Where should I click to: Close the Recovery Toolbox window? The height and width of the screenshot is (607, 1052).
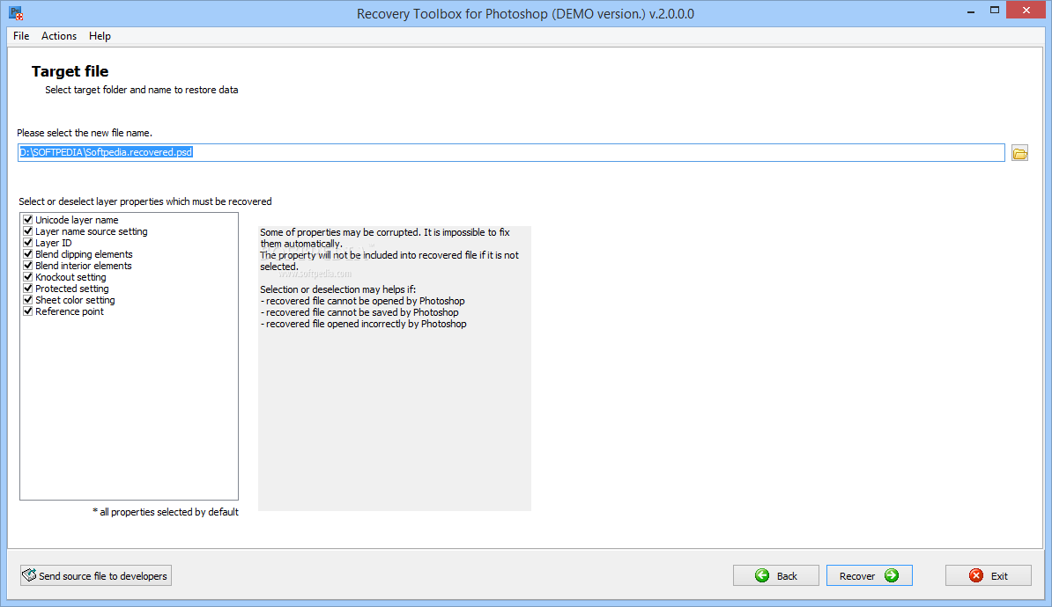[x=1026, y=10]
